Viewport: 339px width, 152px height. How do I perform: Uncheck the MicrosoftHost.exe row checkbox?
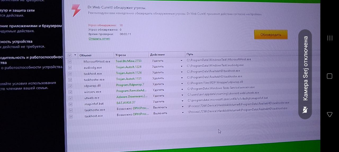point(70,61)
